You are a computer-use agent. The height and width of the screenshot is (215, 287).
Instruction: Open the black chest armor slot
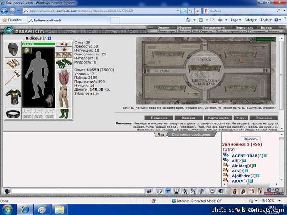pyautogui.click(x=13, y=97)
